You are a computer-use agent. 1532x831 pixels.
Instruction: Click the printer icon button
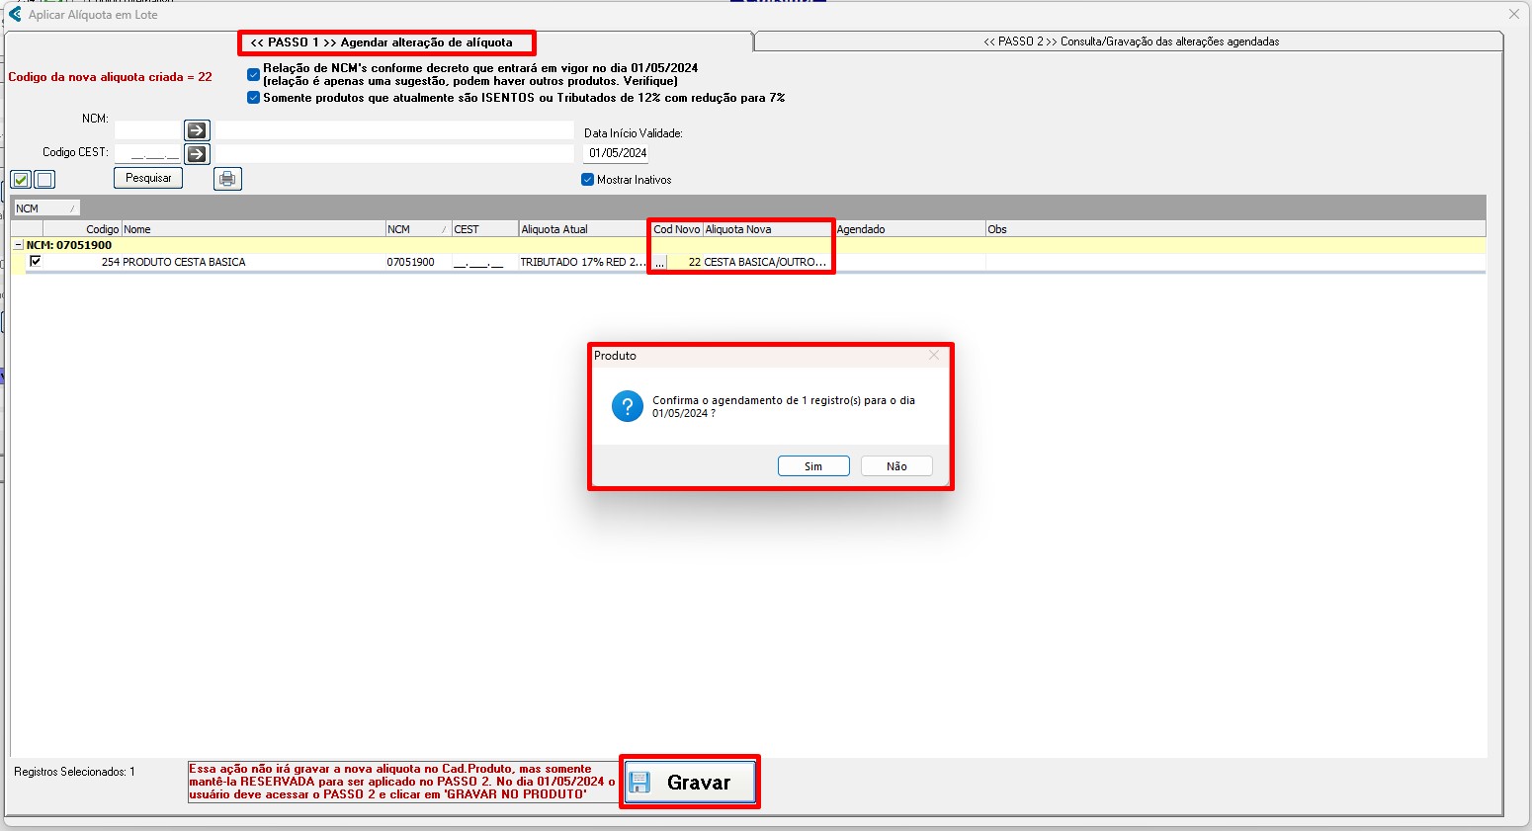point(227,179)
